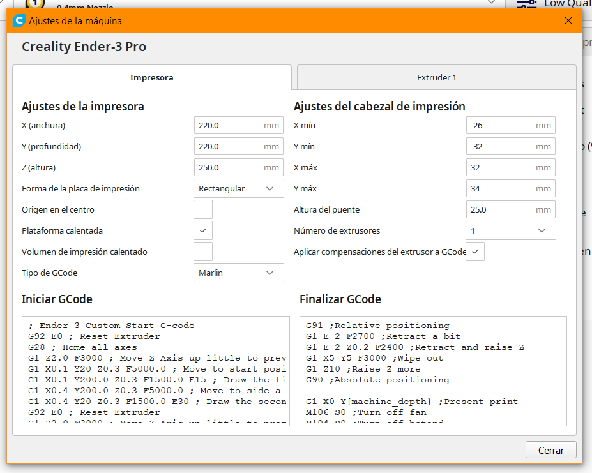Open the Número de extrusores dropdown
592x473 pixels.
(510, 230)
